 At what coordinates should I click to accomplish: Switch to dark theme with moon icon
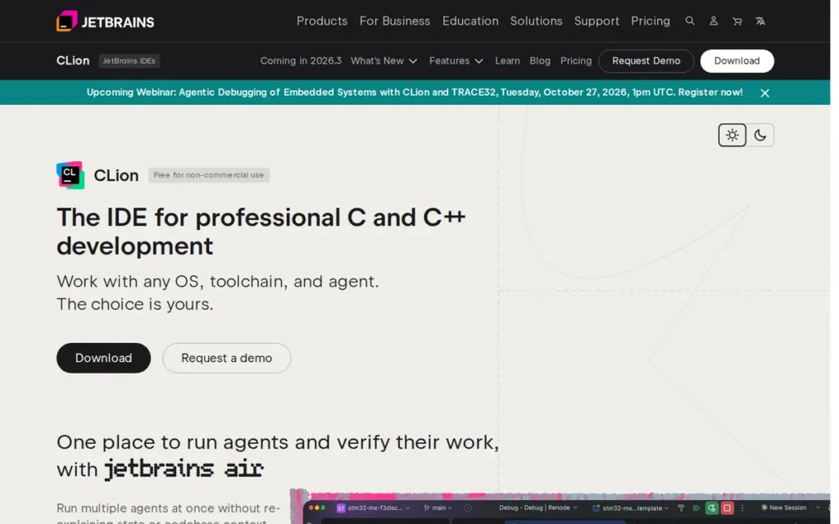tap(760, 135)
